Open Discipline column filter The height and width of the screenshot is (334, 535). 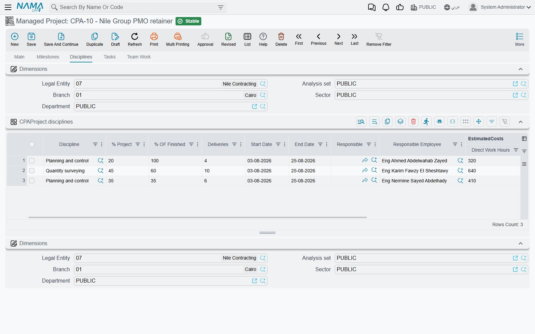click(95, 144)
